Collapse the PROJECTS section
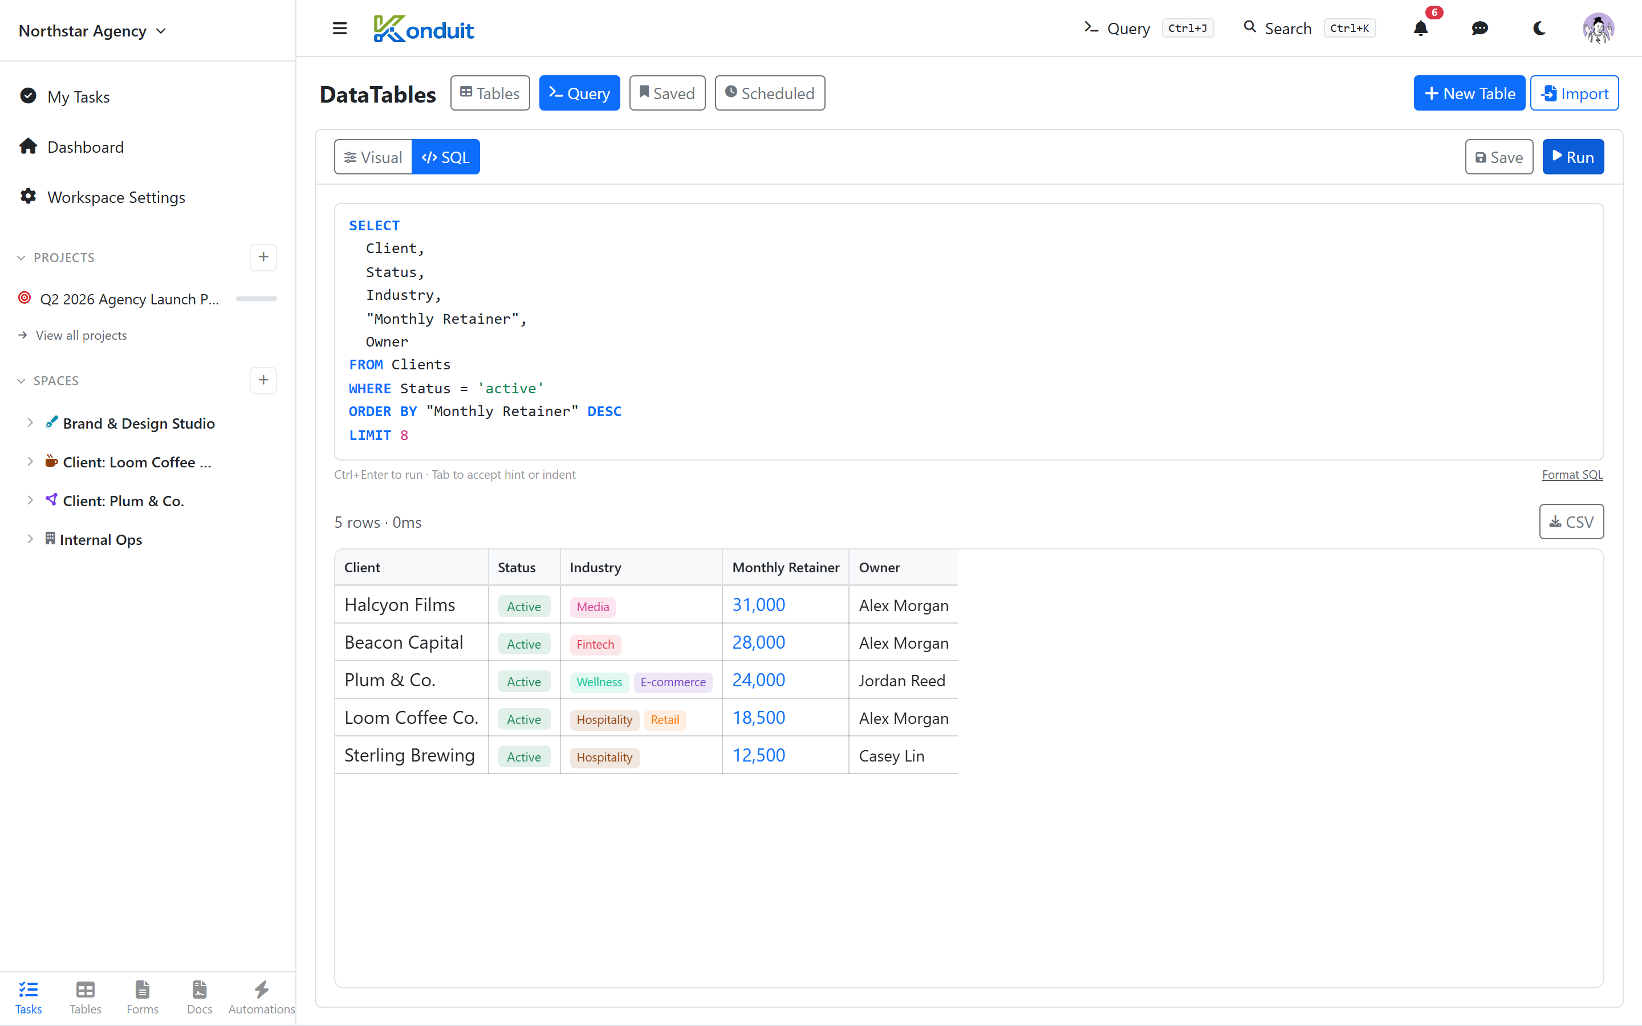Screen dimensions: 1642x1026 tap(56, 257)
